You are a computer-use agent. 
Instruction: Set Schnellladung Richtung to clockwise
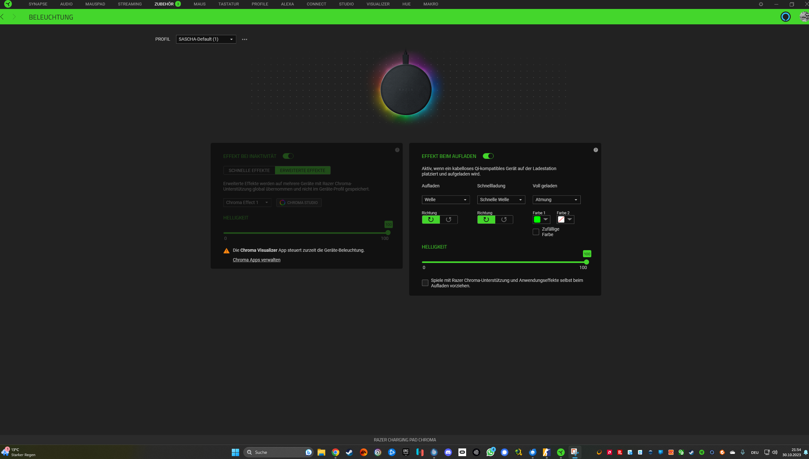[x=486, y=220]
